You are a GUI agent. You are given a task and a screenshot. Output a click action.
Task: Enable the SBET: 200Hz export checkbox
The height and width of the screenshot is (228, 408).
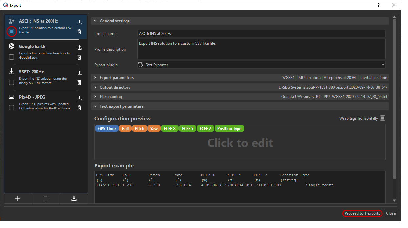click(x=11, y=82)
